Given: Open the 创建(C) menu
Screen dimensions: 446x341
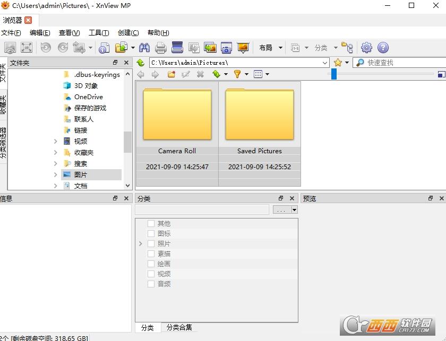Looking at the screenshot, I should point(128,33).
